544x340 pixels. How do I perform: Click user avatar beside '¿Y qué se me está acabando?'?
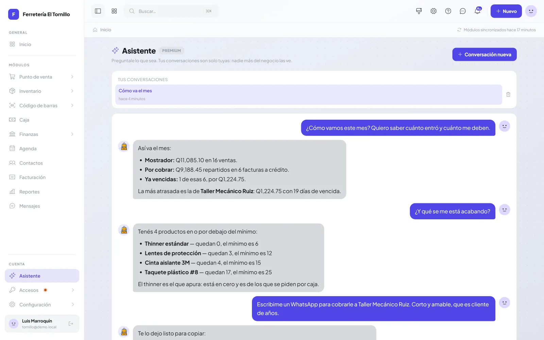tap(505, 210)
